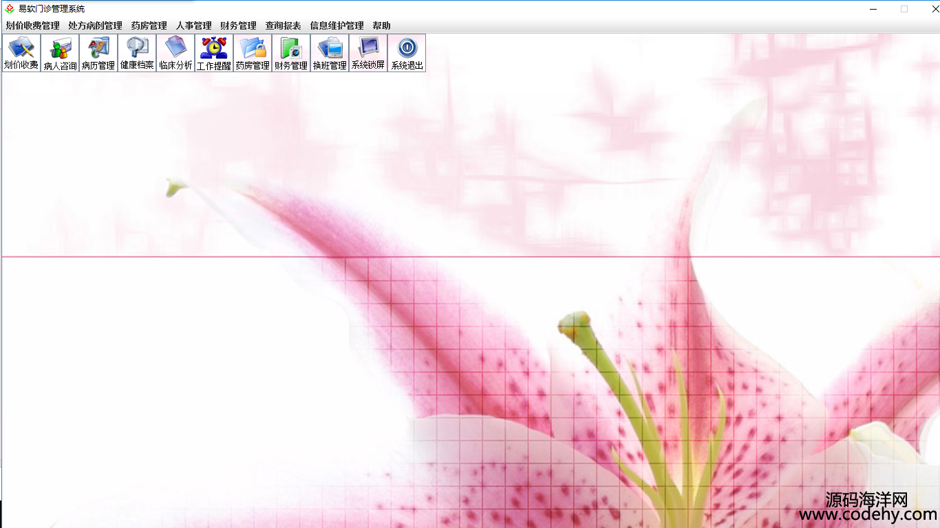
Task: Open the 财务管理 toolbar icon
Action: pos(291,53)
